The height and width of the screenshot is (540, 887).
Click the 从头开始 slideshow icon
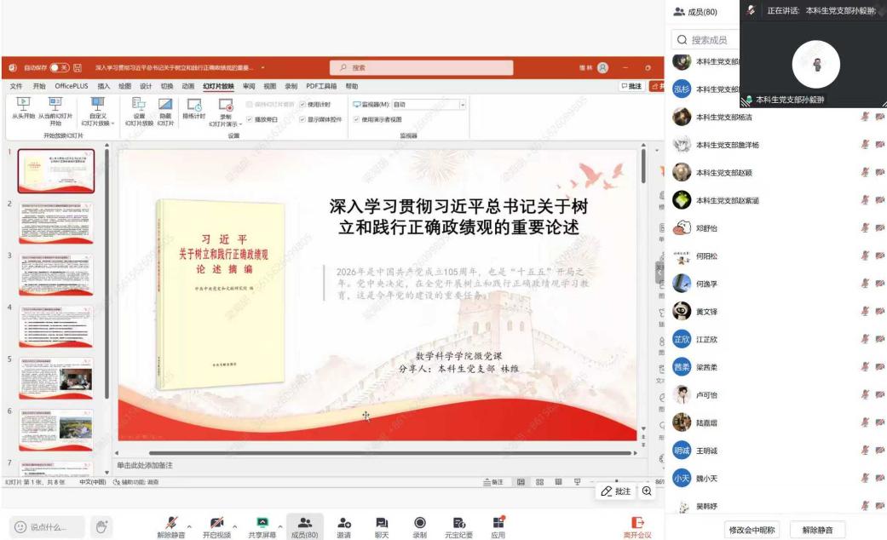click(x=23, y=103)
